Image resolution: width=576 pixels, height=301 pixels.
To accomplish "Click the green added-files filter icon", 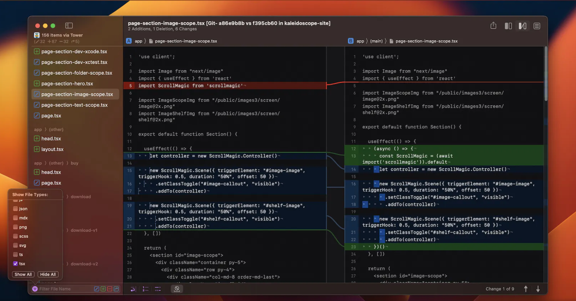I will click(103, 289).
